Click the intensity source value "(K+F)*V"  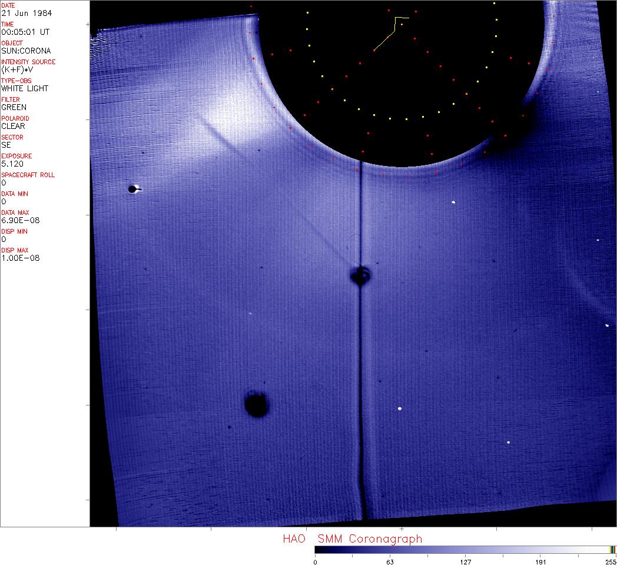[16, 69]
